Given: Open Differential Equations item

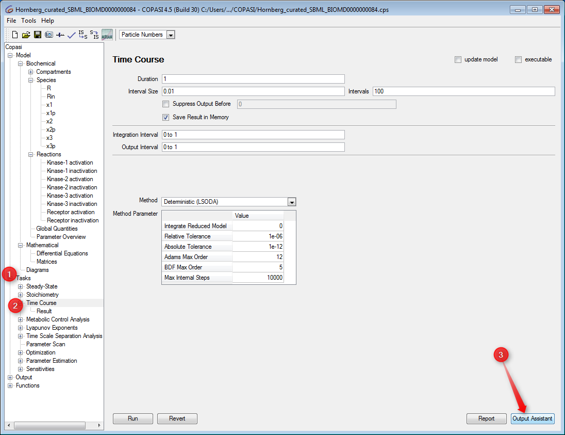Looking at the screenshot, I should [62, 254].
